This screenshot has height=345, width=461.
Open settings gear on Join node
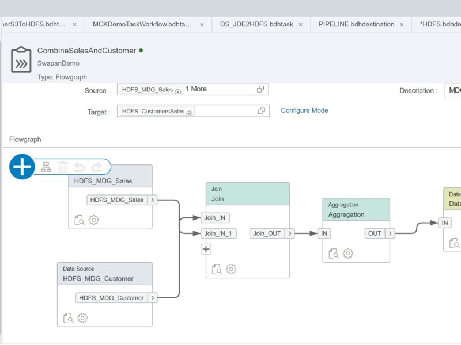click(231, 269)
